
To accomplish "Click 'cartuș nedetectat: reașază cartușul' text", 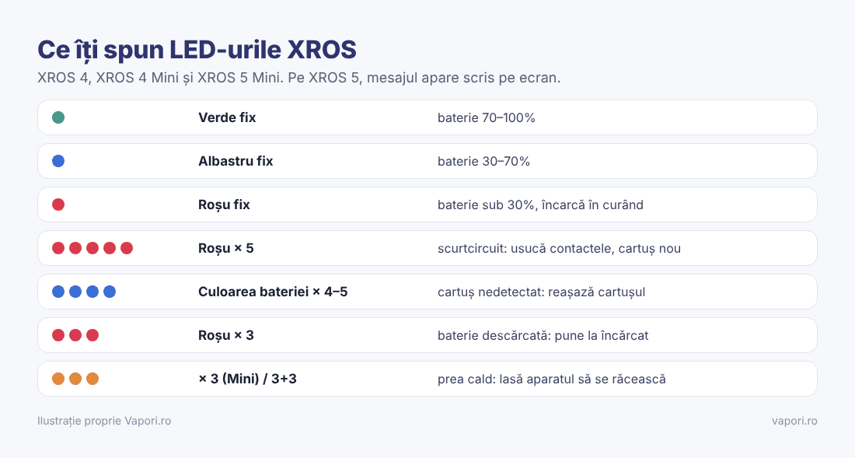I will click(x=542, y=292).
